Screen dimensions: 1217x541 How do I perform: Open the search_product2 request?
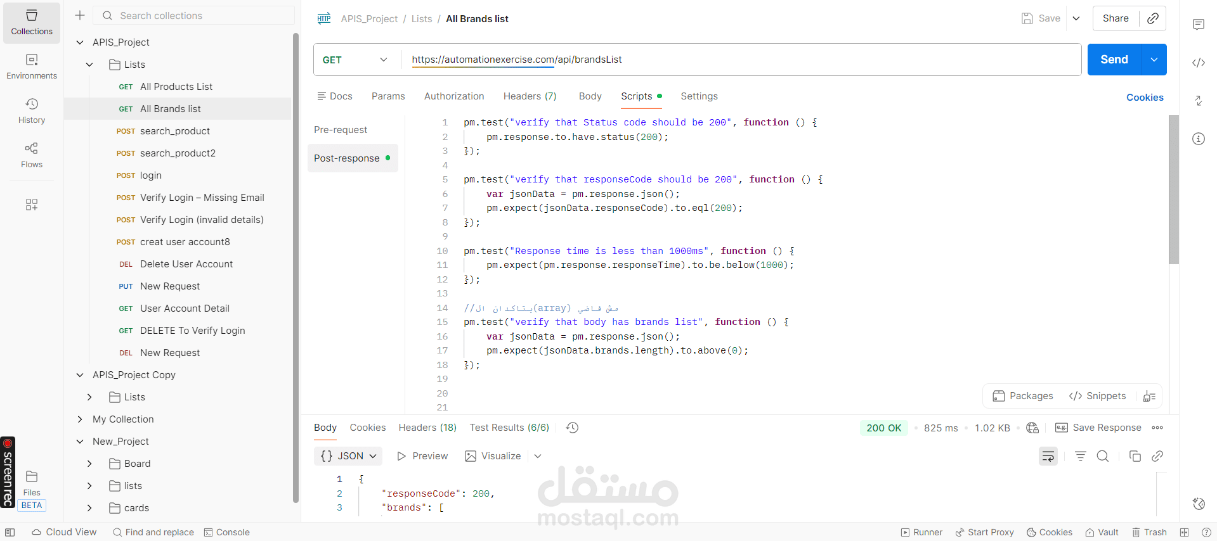178,153
